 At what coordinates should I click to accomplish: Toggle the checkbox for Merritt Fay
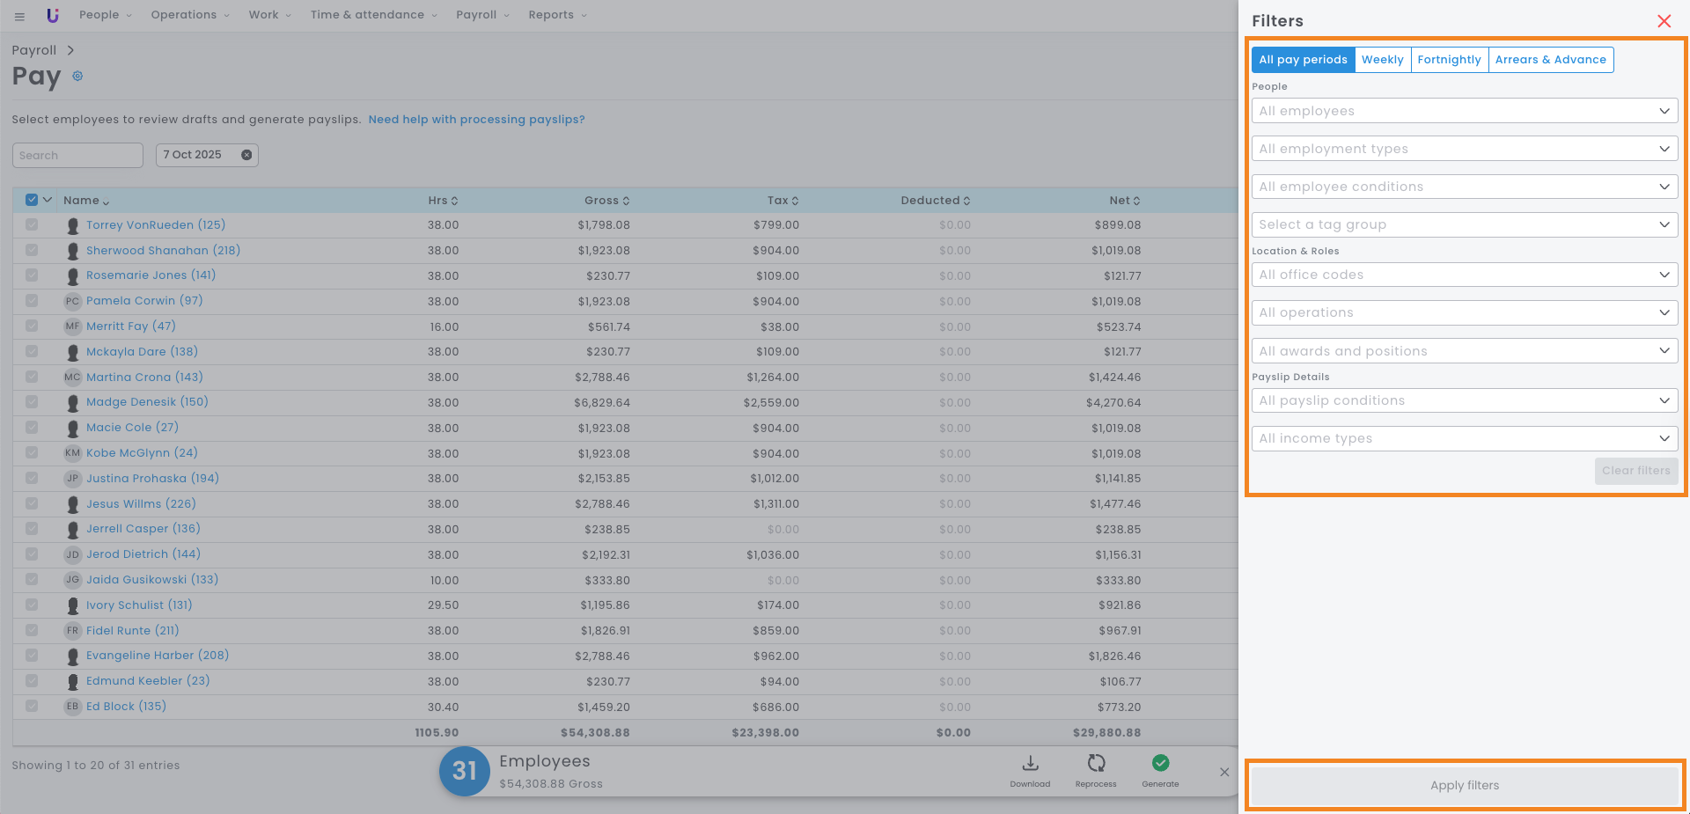[x=32, y=326]
